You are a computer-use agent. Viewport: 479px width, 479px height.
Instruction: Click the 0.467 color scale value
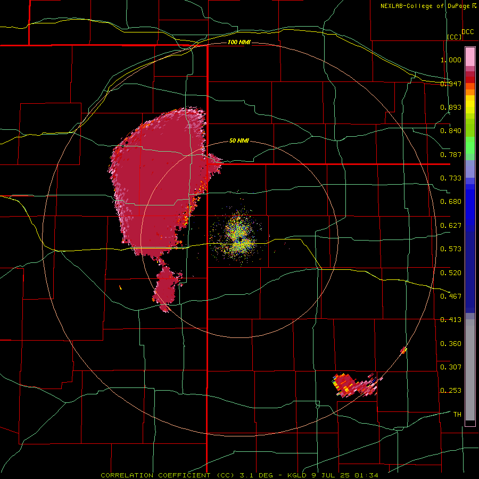coord(451,296)
